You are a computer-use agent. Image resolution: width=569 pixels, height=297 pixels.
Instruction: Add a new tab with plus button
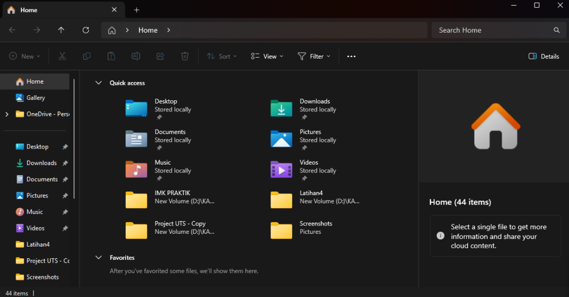pos(137,10)
